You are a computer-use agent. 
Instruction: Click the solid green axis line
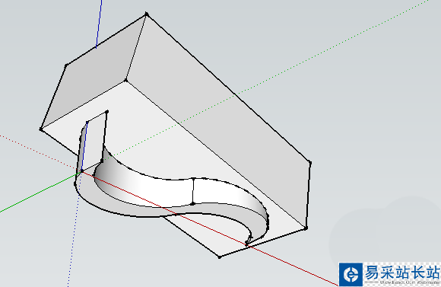(x=40, y=193)
